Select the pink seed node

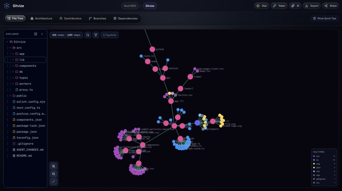coord(148,61)
